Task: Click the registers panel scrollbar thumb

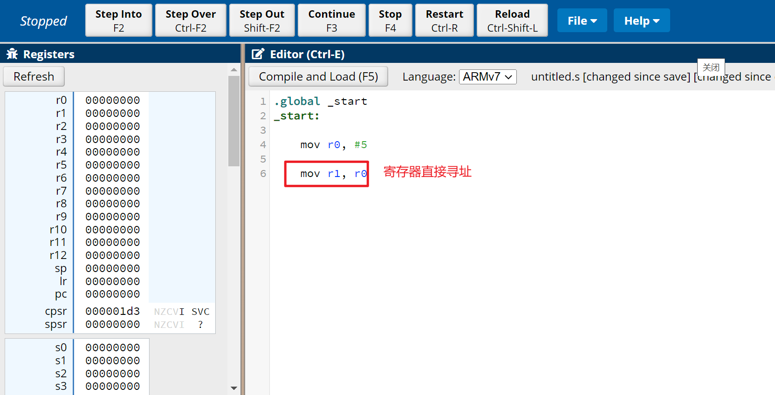Action: 234,121
